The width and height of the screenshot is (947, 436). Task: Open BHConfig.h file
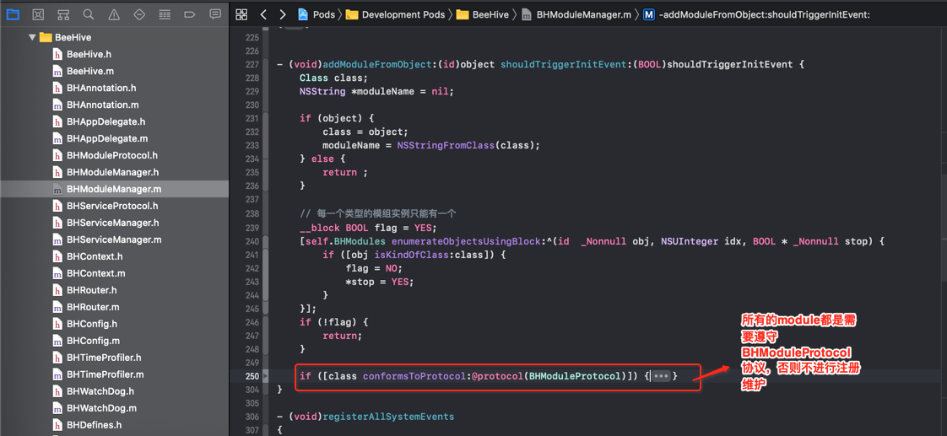pyautogui.click(x=84, y=324)
